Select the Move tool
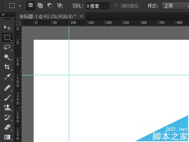Viewport: 189px width, 142px height. point(7,27)
